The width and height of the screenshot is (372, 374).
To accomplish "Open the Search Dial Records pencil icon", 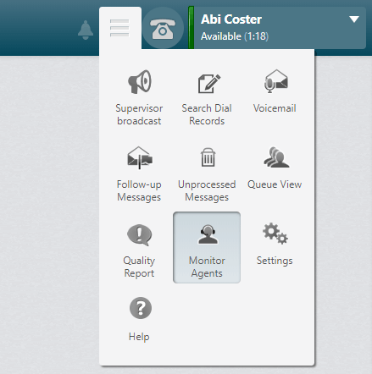I will (x=208, y=84).
